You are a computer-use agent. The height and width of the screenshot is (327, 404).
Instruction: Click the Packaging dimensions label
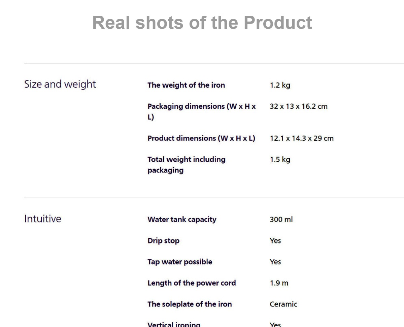coord(202,111)
